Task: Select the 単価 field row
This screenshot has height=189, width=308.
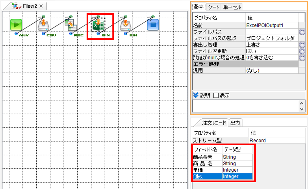Action: click(x=223, y=170)
